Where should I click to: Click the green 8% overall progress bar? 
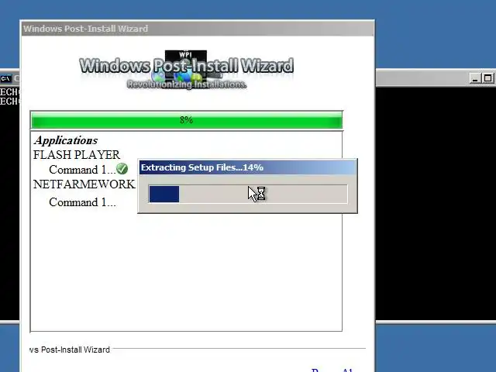point(186,120)
